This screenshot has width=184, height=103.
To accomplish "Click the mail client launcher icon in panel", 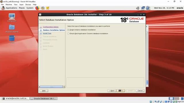I will [43, 8].
